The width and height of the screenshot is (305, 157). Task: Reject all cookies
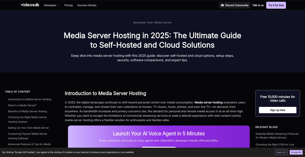(281, 152)
